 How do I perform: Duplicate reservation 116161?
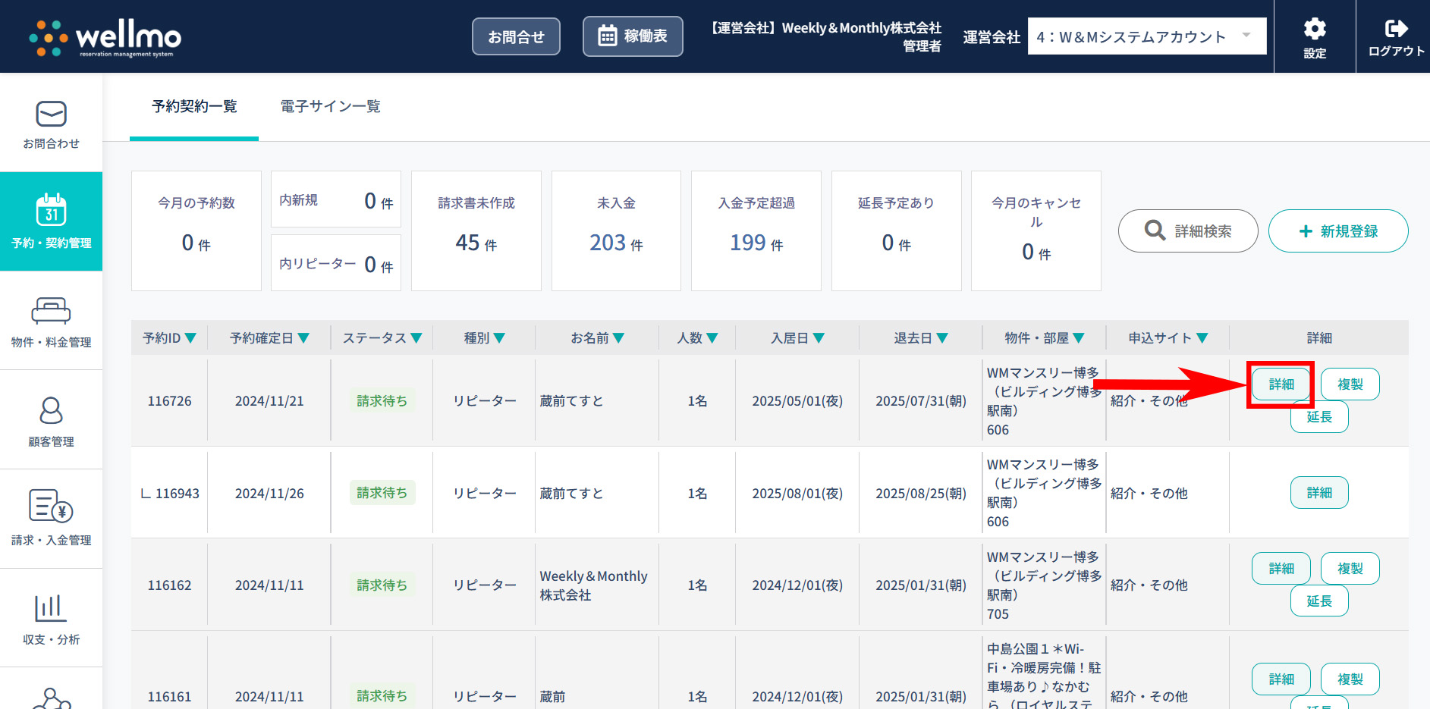1350,679
